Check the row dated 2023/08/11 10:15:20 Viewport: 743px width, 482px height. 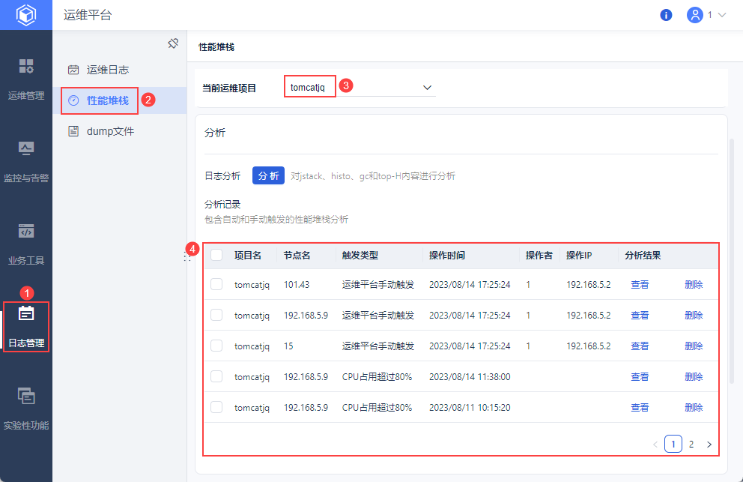[216, 407]
